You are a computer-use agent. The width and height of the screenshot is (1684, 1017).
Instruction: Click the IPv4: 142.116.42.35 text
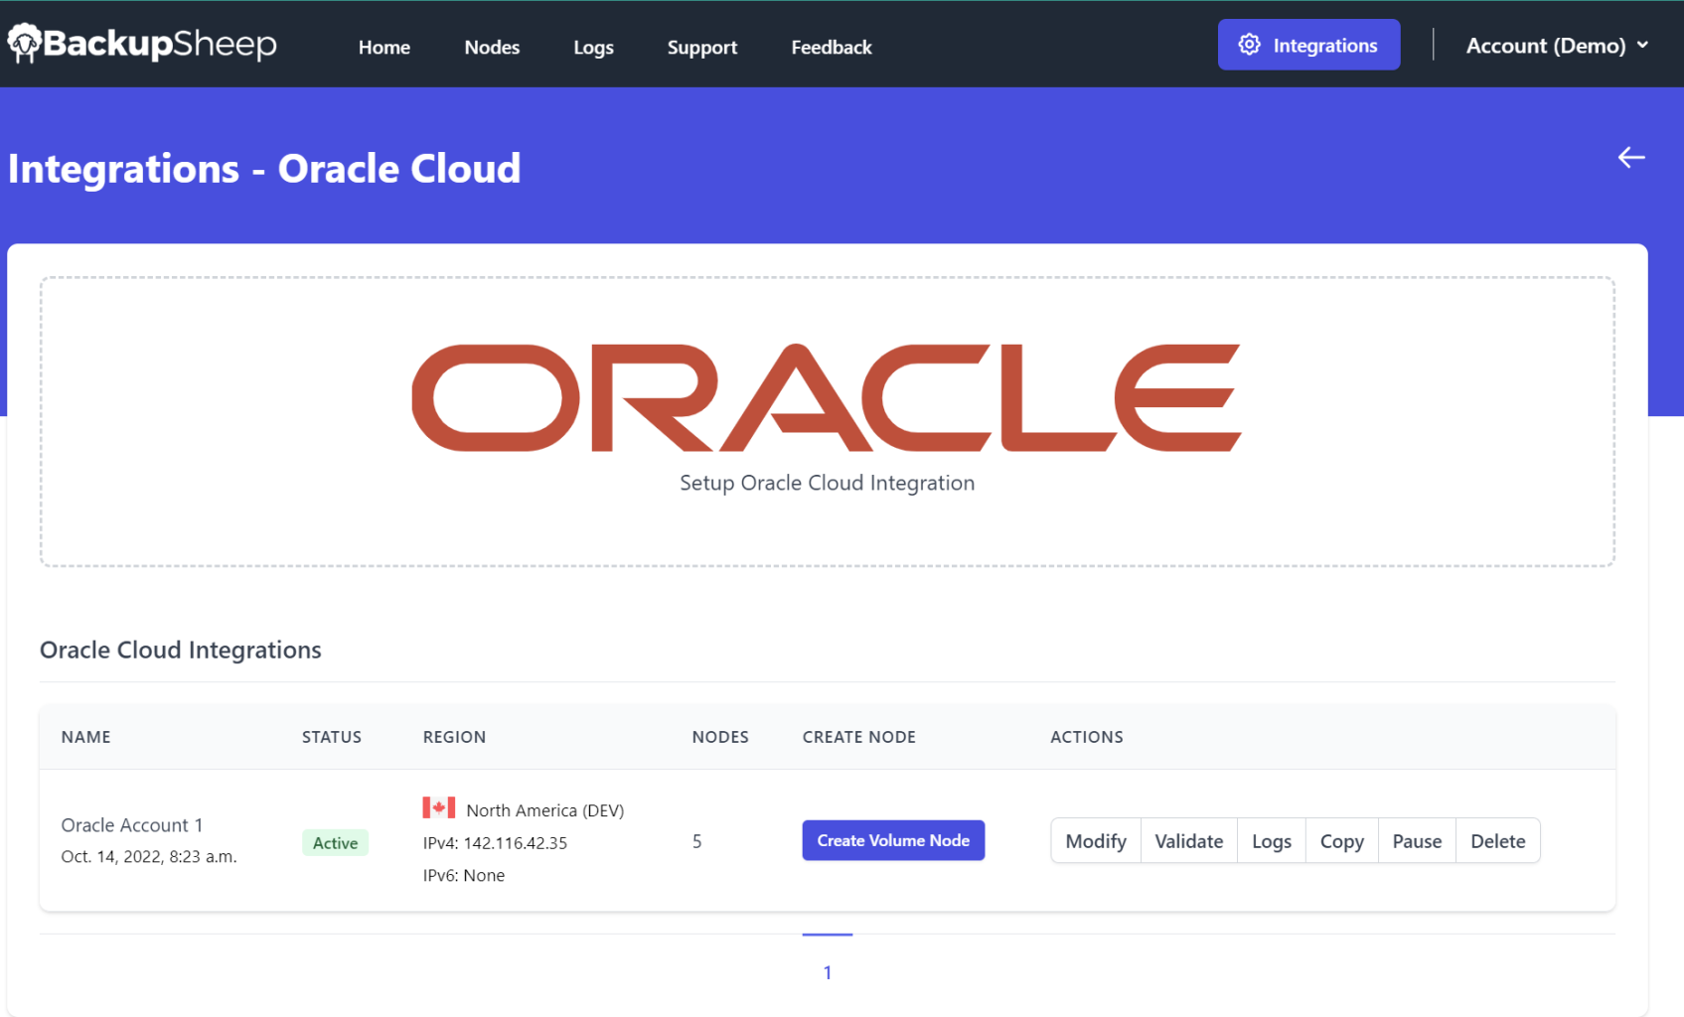pos(495,843)
